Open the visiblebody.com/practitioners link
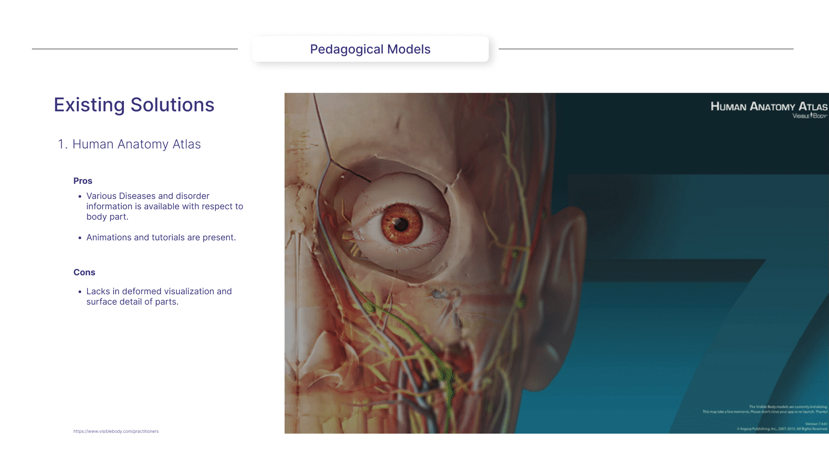This screenshot has width=829, height=466. (116, 431)
